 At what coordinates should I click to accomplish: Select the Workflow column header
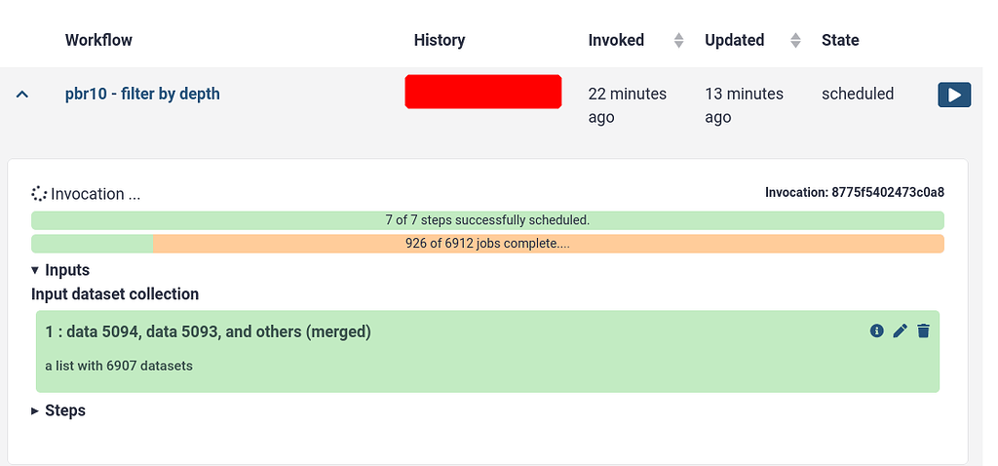[98, 40]
